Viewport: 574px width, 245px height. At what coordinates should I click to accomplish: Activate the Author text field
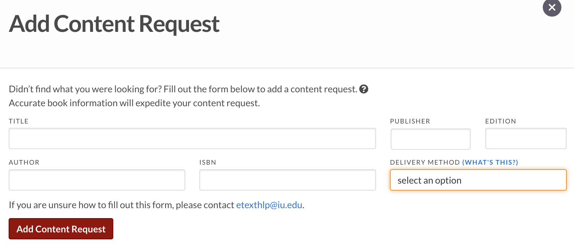(x=97, y=180)
